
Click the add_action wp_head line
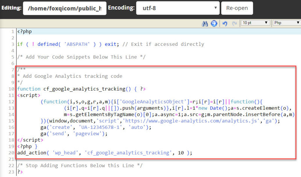coord(105,153)
